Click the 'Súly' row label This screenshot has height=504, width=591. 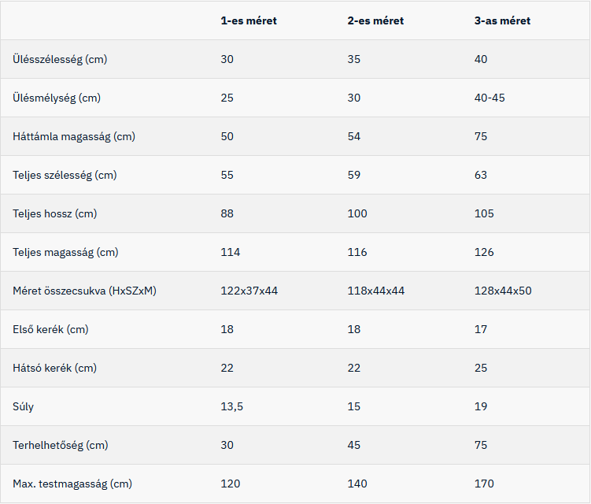[x=23, y=406]
